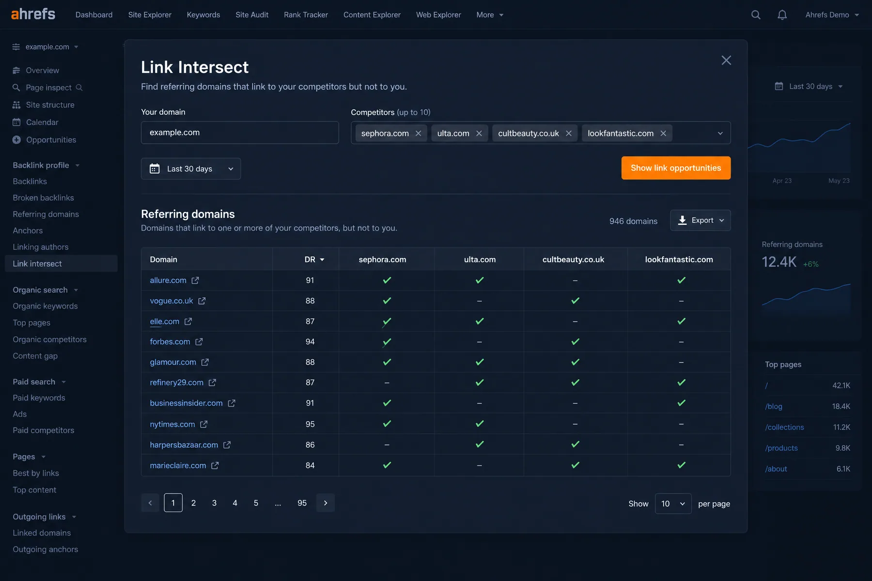
Task: Click Show link opportunities button
Action: 676,168
